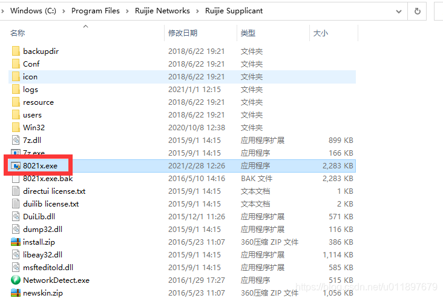Click the NetworkDetect.exe green icon
The width and height of the screenshot is (443, 298).
coord(16,280)
